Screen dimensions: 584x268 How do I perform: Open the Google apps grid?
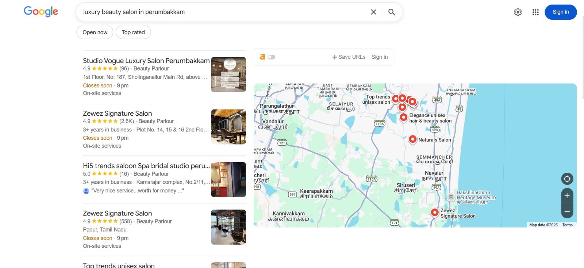tap(535, 12)
